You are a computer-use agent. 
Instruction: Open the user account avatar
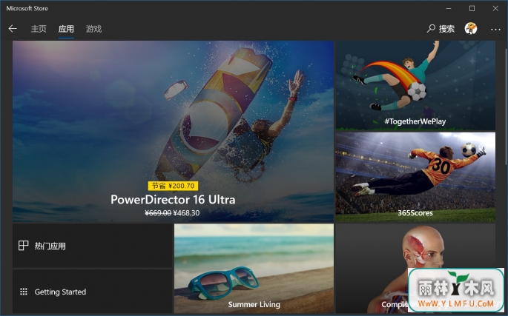click(471, 28)
